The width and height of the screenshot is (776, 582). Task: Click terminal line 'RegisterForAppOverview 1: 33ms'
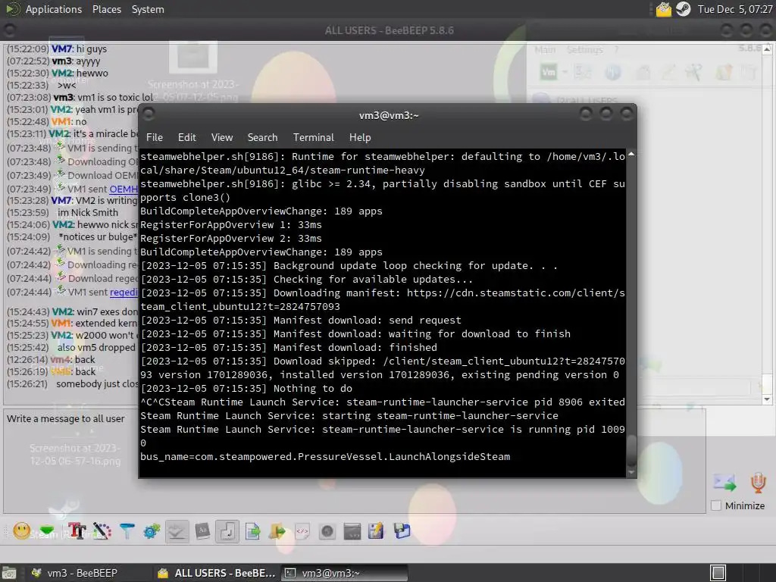[x=231, y=224]
